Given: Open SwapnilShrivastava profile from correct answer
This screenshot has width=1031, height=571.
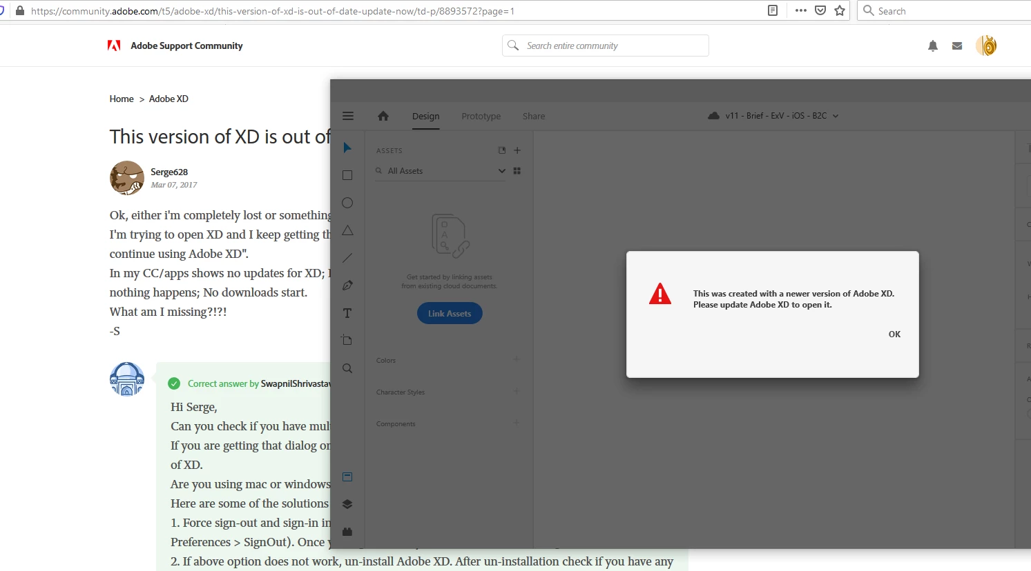Looking at the screenshot, I should [x=296, y=383].
